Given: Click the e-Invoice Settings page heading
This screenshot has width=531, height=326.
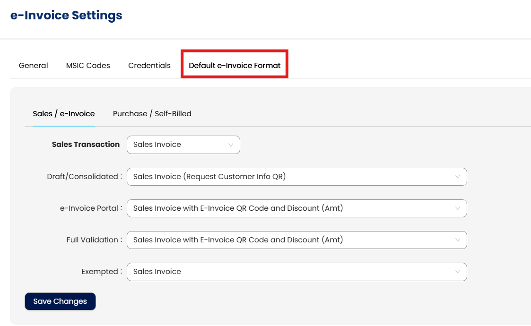Looking at the screenshot, I should pos(66,16).
